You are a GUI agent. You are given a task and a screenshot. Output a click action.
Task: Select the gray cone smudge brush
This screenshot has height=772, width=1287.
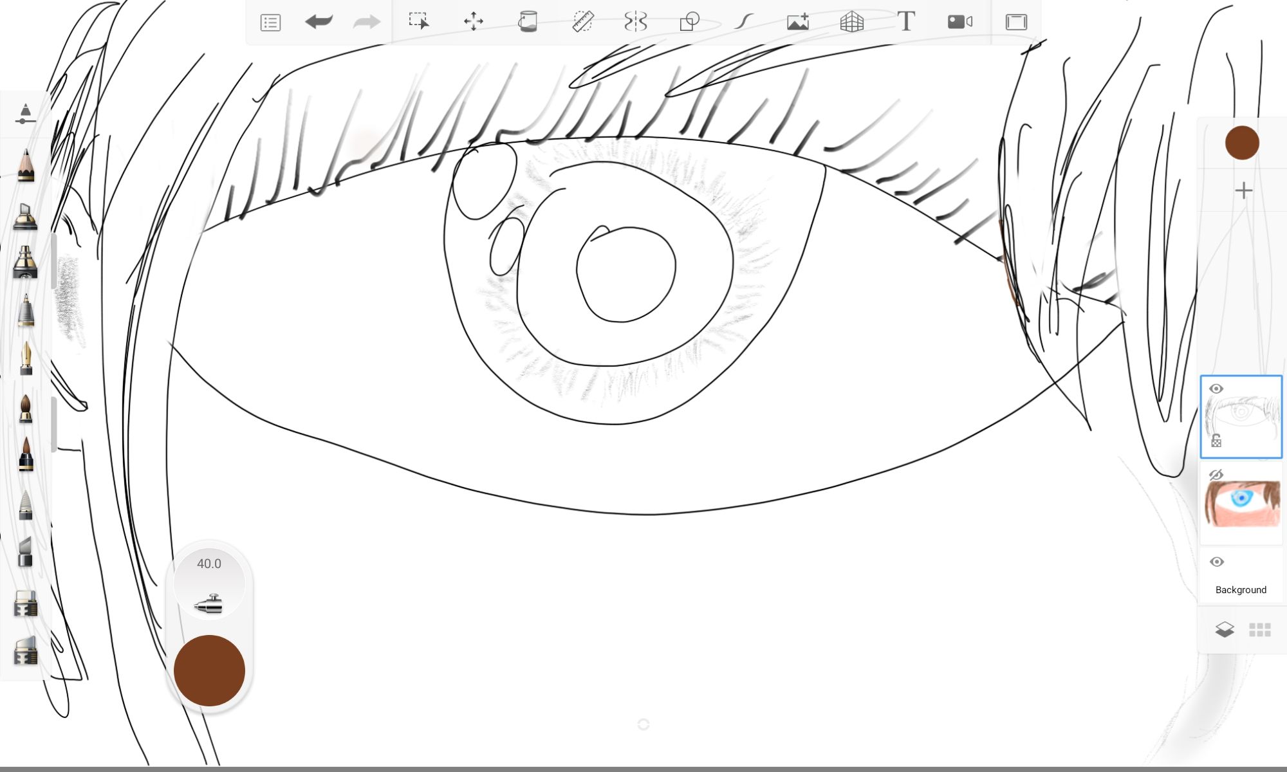[25, 504]
